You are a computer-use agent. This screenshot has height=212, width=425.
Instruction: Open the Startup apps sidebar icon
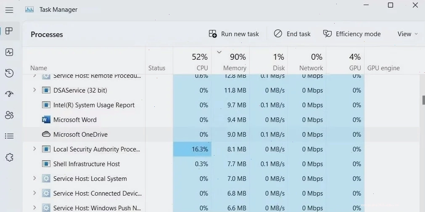point(9,94)
